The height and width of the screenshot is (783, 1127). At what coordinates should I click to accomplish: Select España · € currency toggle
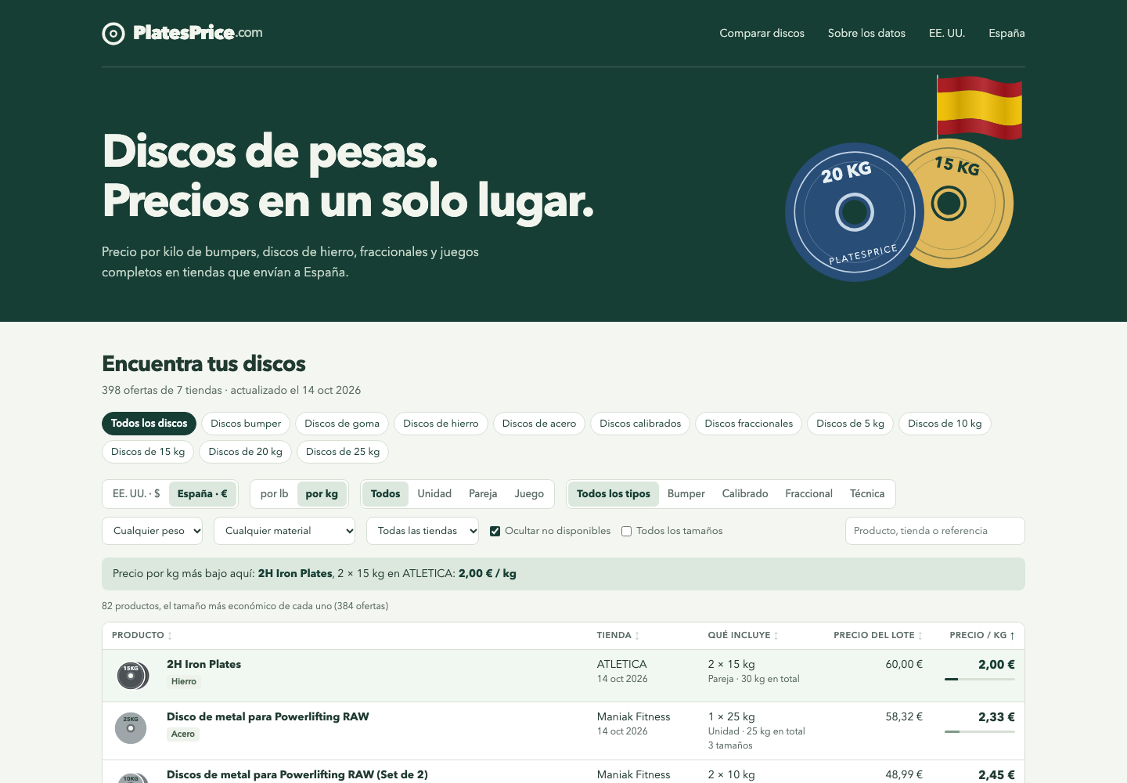click(202, 494)
